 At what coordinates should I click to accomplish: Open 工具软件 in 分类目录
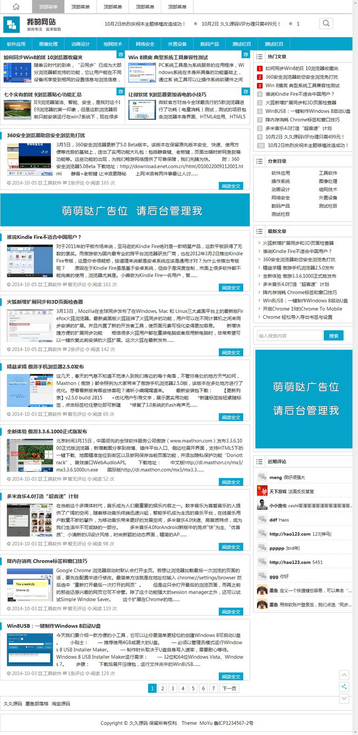pos(328,173)
